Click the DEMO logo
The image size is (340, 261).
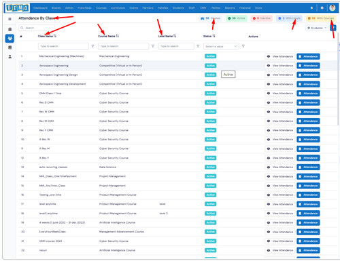[x=17, y=8]
